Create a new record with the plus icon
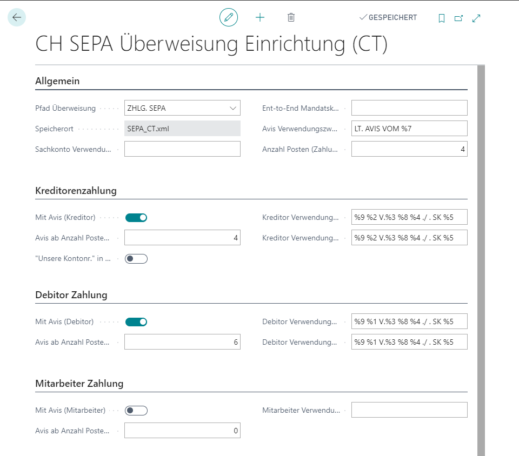Viewport: 519px width, 456px height. point(260,17)
